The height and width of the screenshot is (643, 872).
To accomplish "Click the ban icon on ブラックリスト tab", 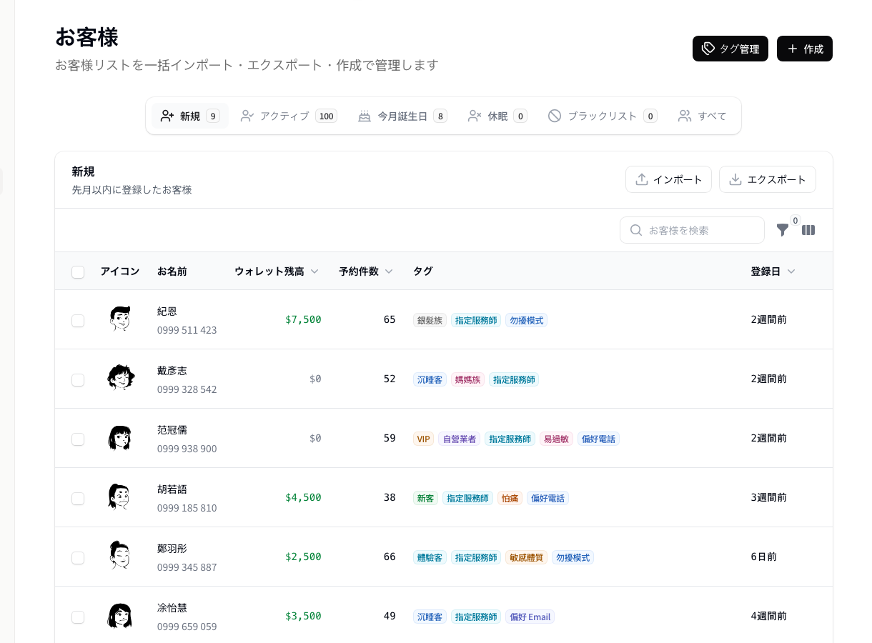I will point(555,115).
